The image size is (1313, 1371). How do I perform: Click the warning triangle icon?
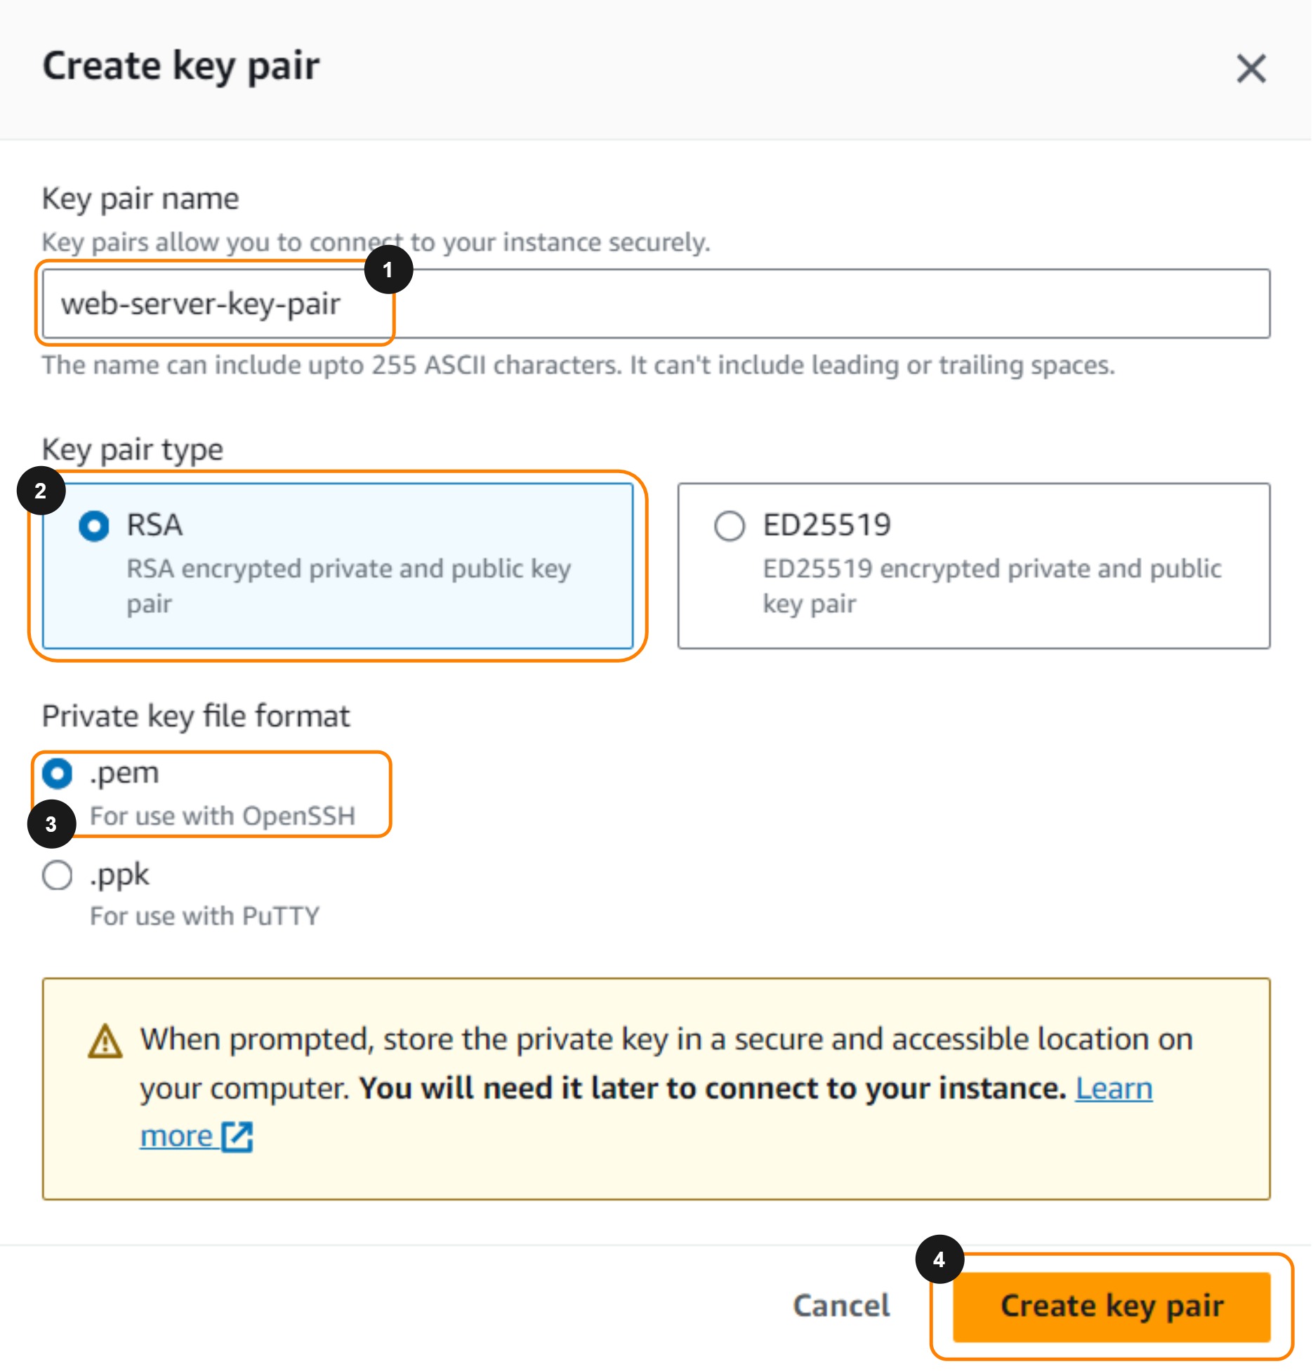pos(105,1041)
